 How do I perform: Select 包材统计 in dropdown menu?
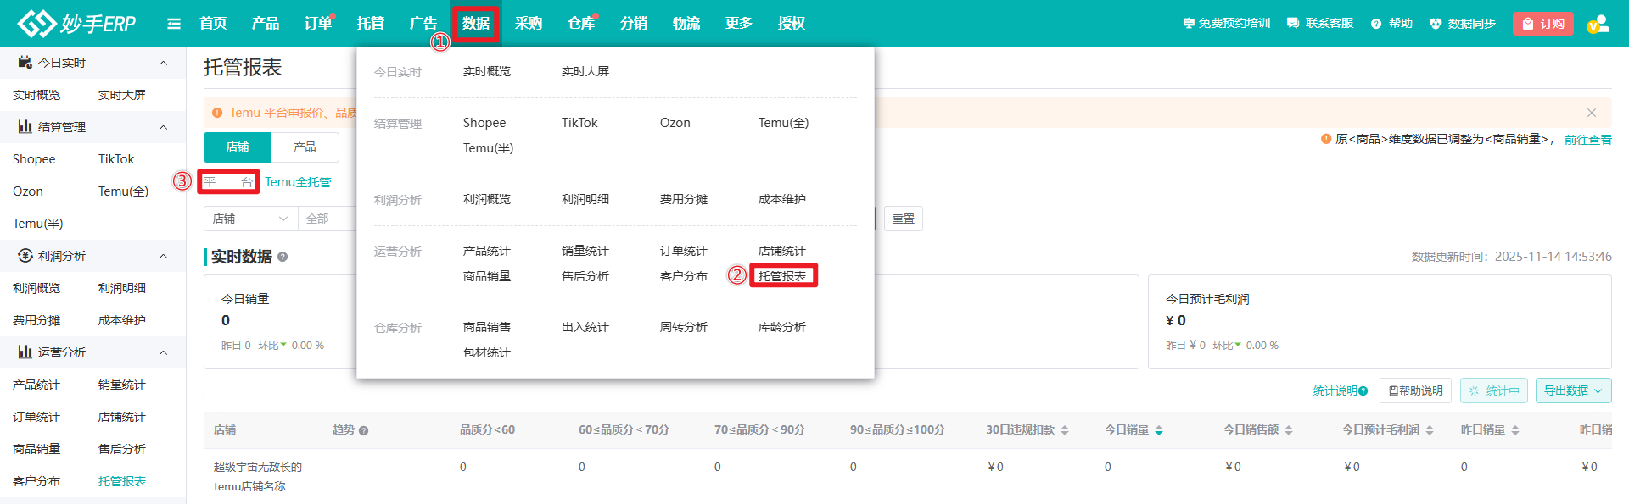click(x=487, y=352)
